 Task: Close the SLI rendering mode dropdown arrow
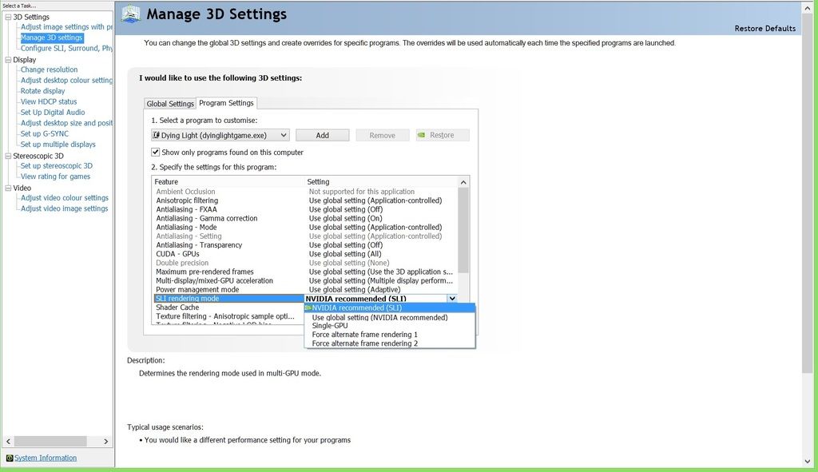click(x=452, y=299)
